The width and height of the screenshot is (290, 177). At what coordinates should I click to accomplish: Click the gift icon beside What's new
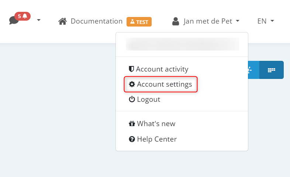tap(132, 124)
